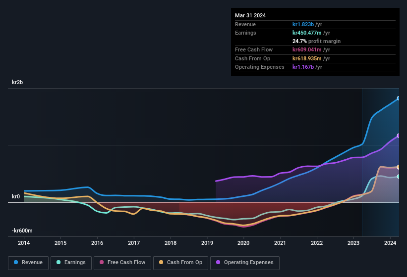Click the Cash From Op endpoint marker

pos(399,167)
